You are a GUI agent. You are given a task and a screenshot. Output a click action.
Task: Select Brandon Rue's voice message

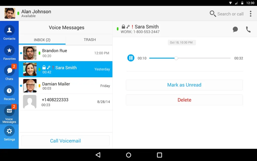[x=66, y=53]
